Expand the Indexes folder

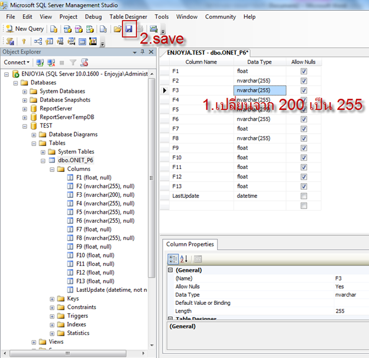point(52,325)
